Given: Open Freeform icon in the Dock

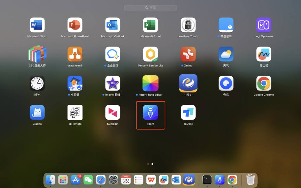Looking at the screenshot, I should point(164,180).
